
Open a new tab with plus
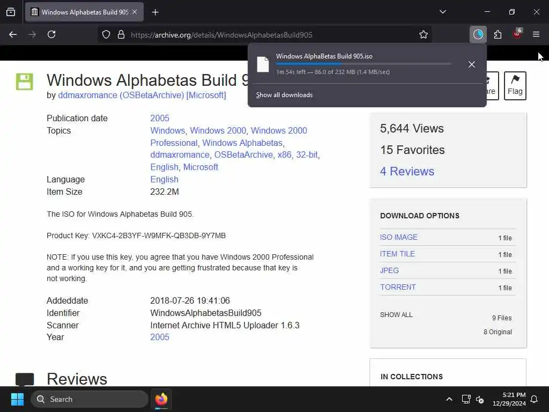pyautogui.click(x=155, y=12)
